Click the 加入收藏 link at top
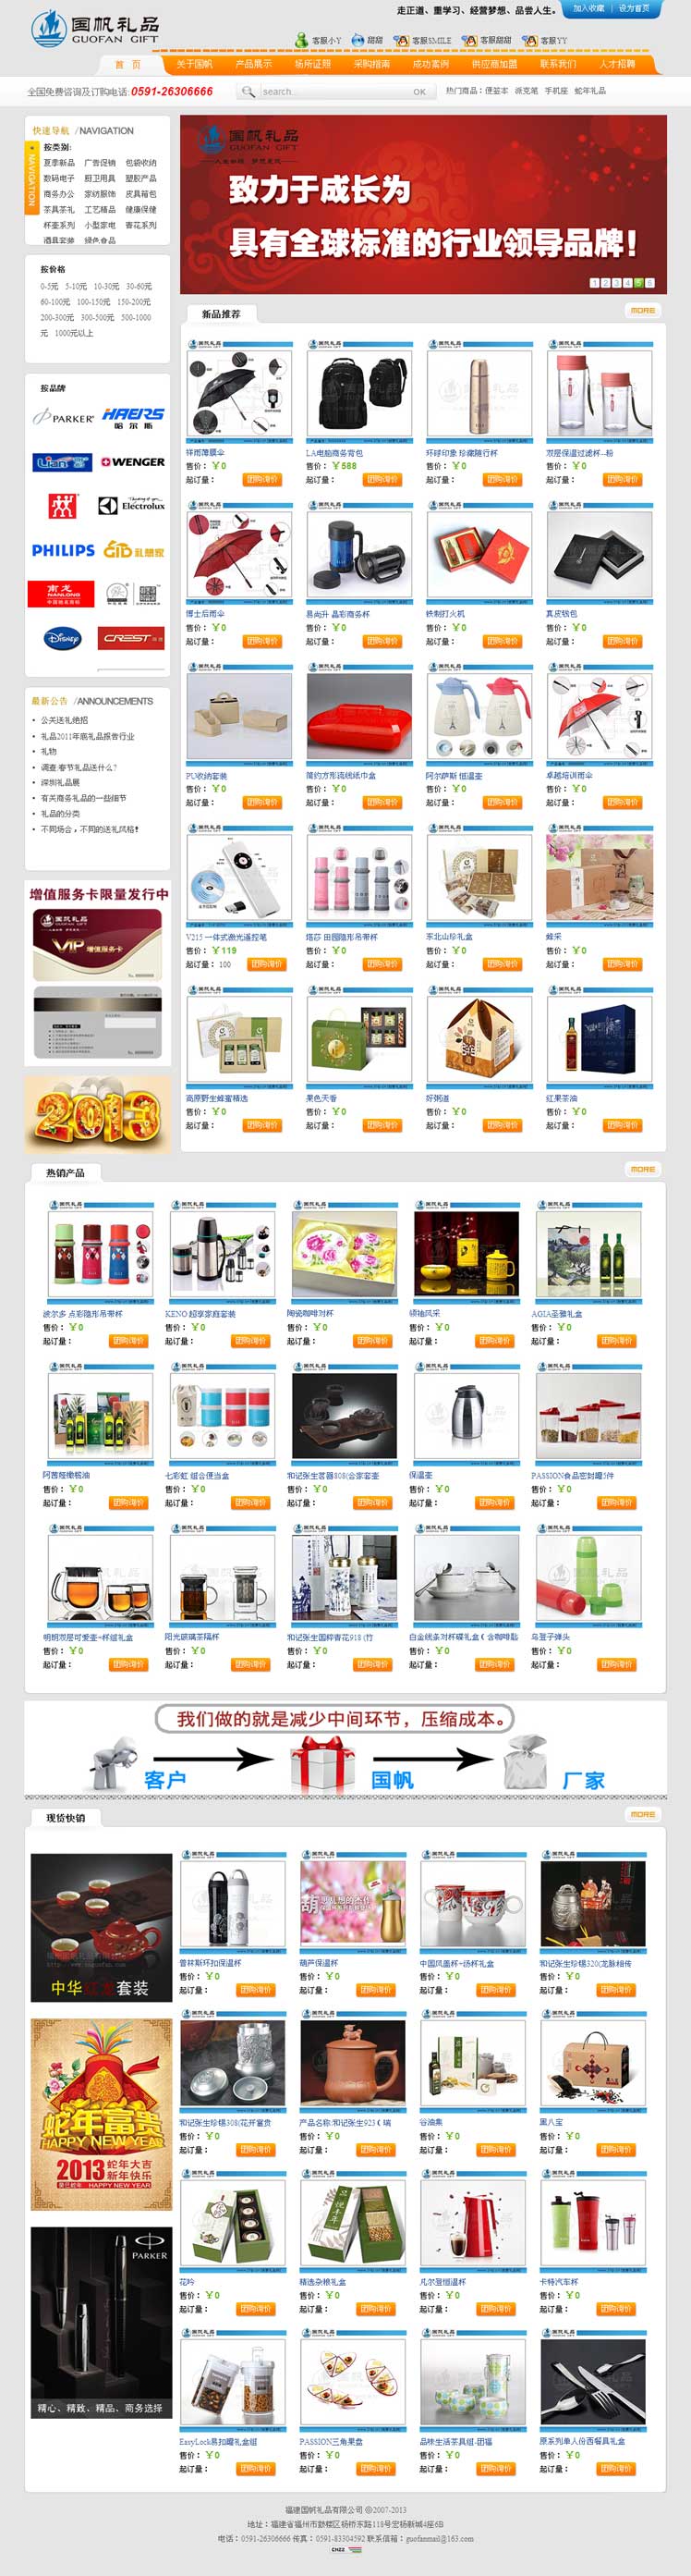Screen dimensions: 691x2576 coord(588,8)
